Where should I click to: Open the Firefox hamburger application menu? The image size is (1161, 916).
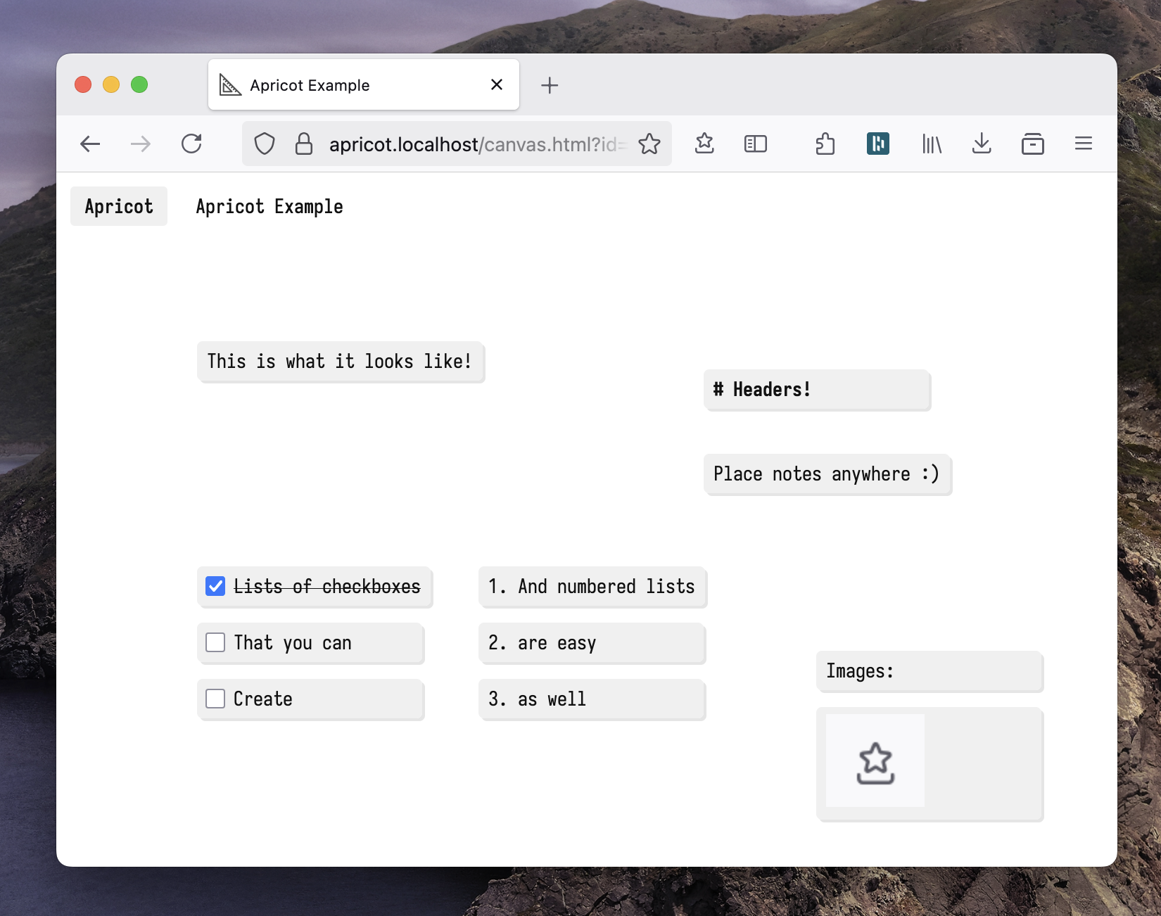(x=1083, y=144)
